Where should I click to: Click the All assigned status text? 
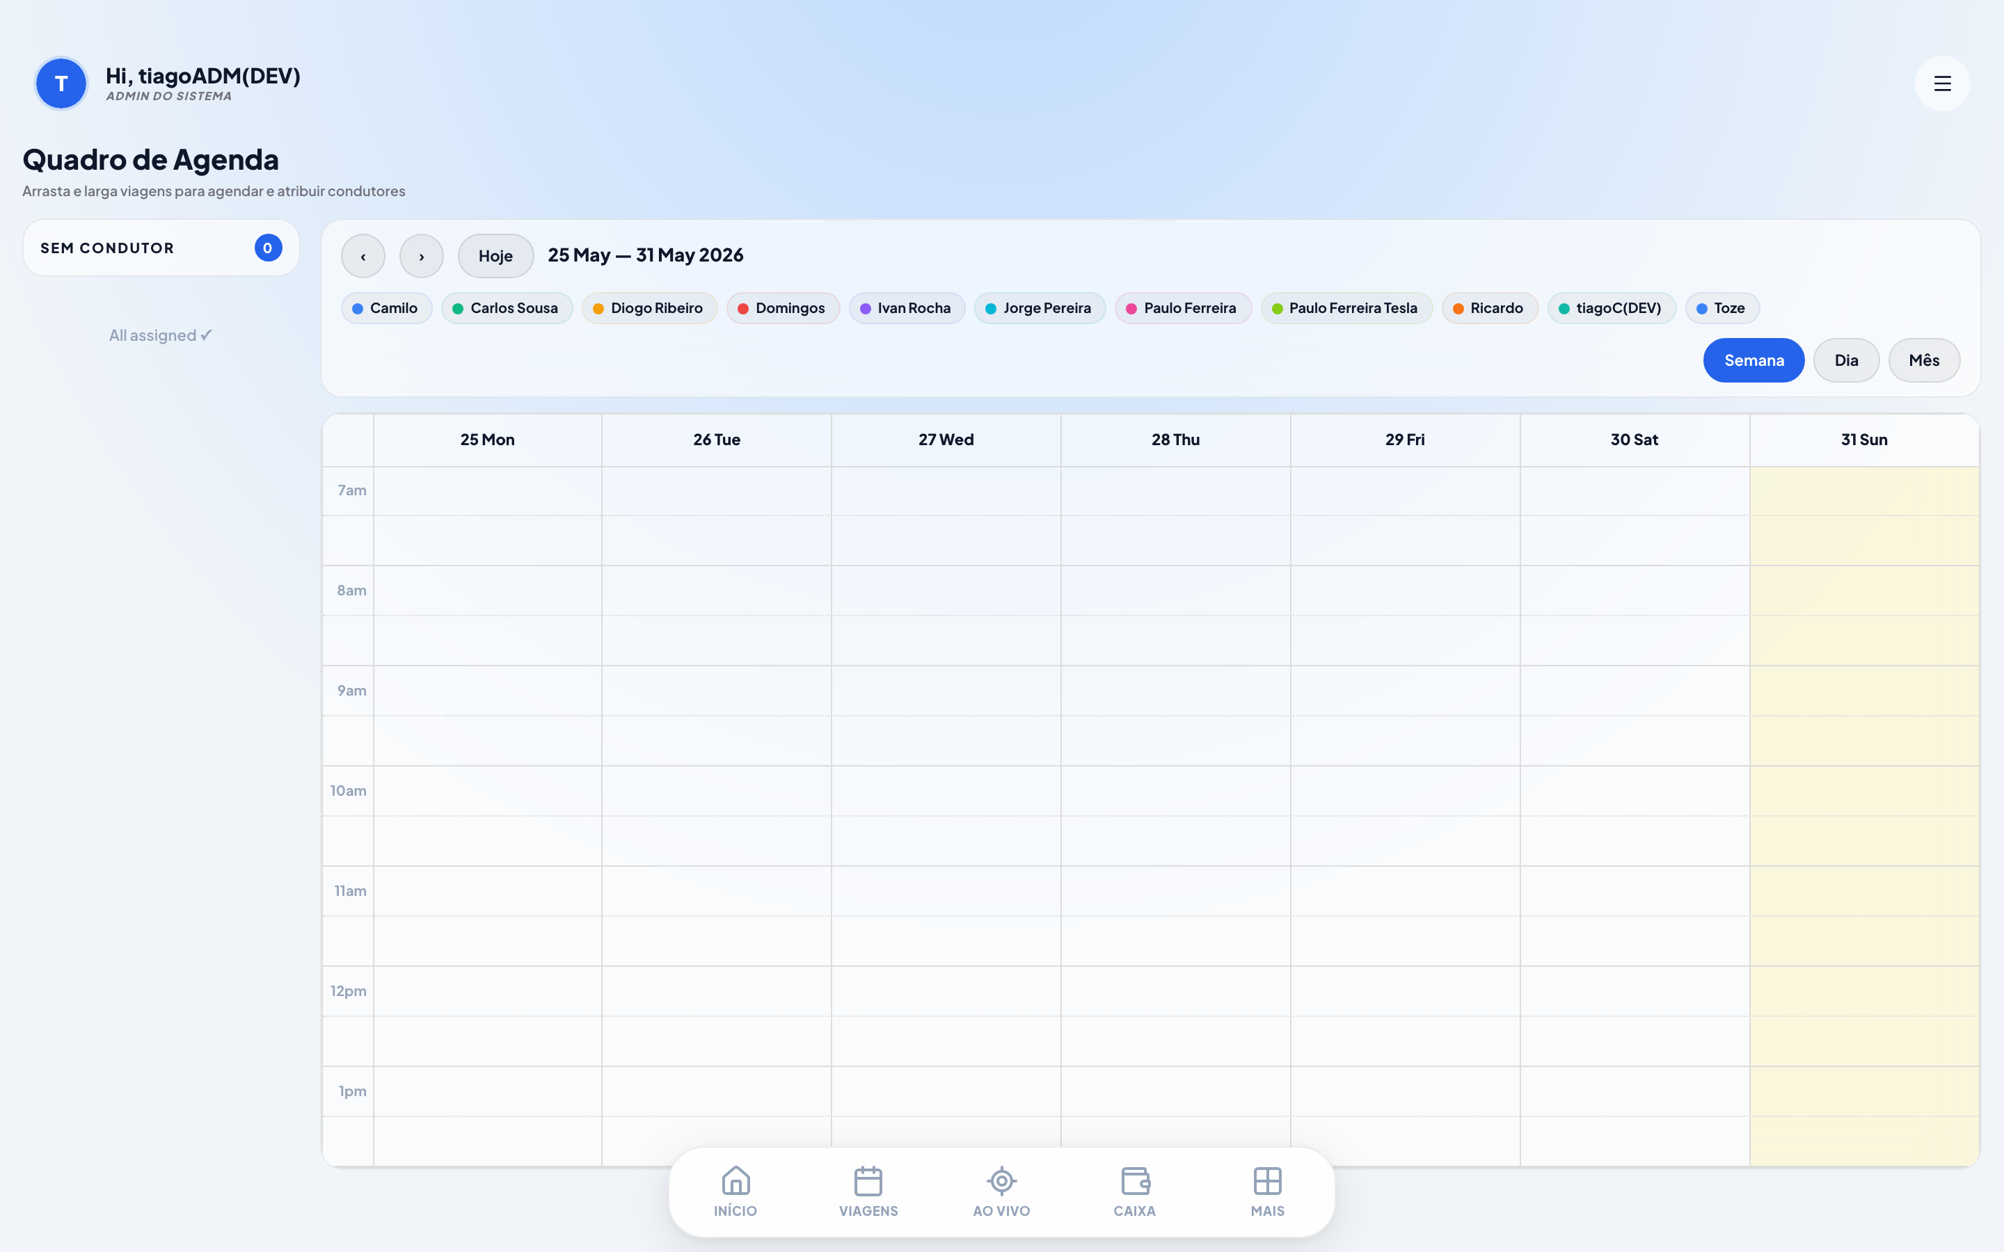coord(161,335)
